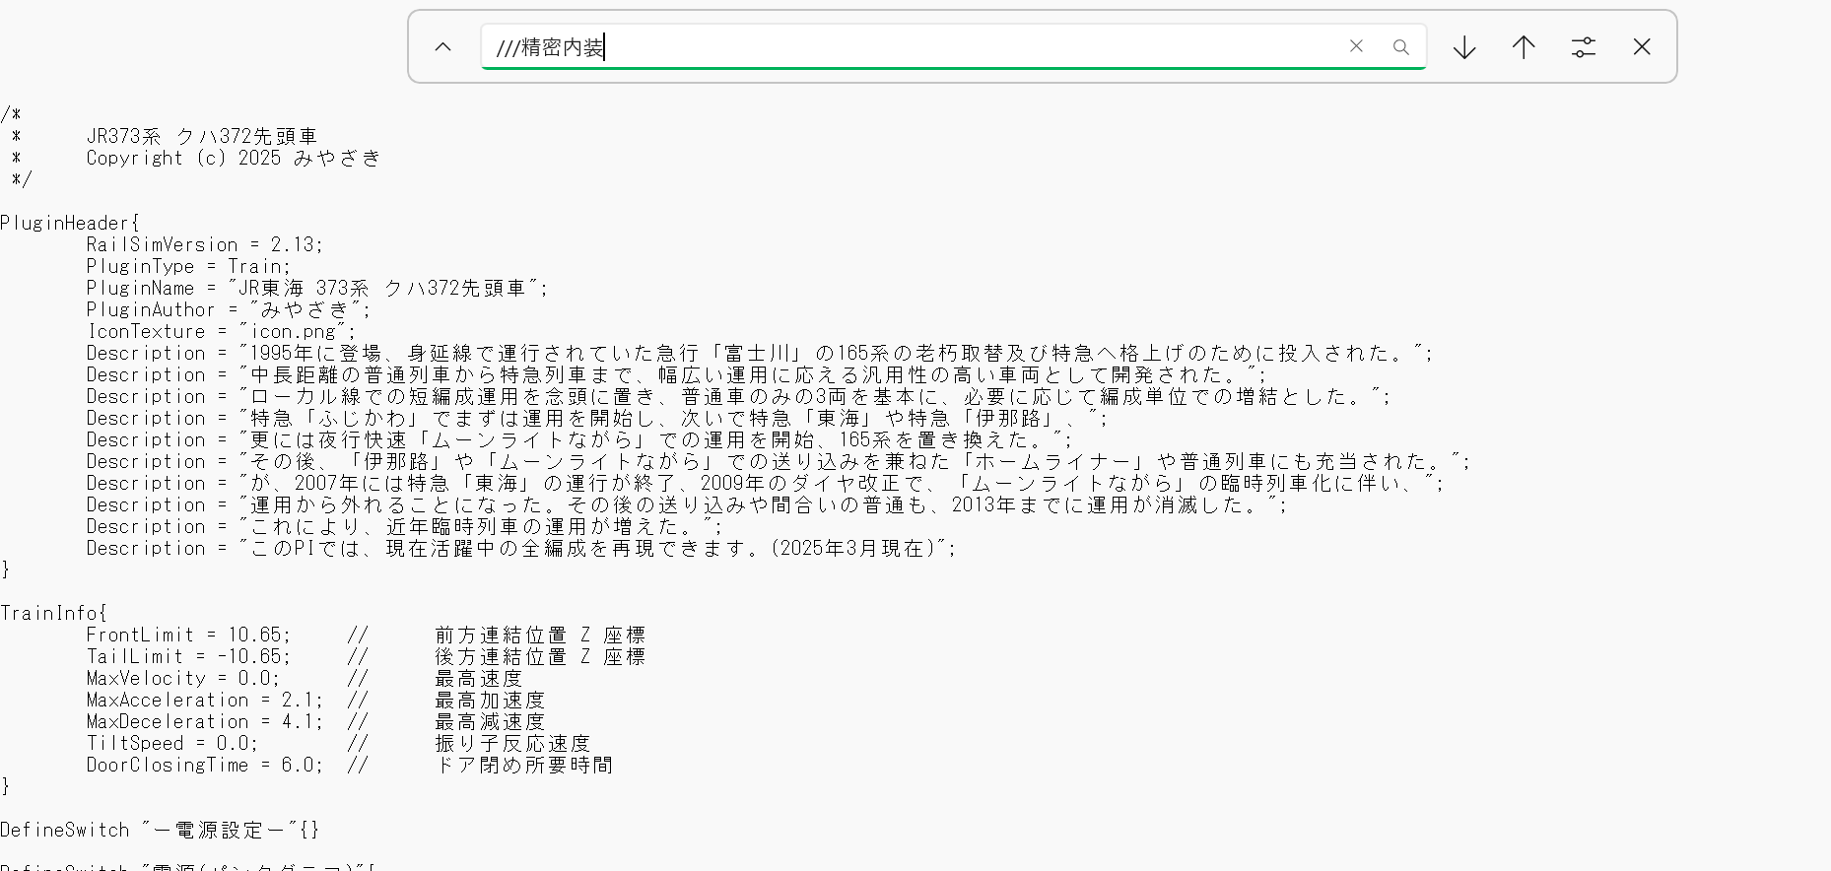Click the Description line starting "このPIでは"

click(x=520, y=548)
